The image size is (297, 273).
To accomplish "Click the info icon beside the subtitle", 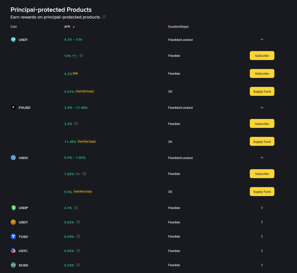I will click(104, 17).
